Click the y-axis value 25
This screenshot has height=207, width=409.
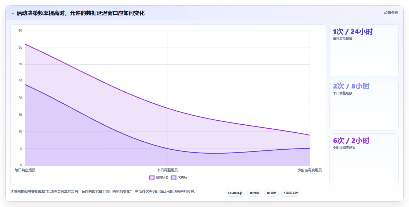[20, 81]
